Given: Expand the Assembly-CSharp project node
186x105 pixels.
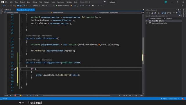Looking at the screenshot, I should (x=147, y=21).
